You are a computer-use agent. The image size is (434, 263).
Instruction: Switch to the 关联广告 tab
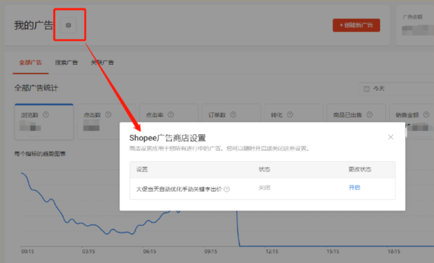[x=102, y=63]
